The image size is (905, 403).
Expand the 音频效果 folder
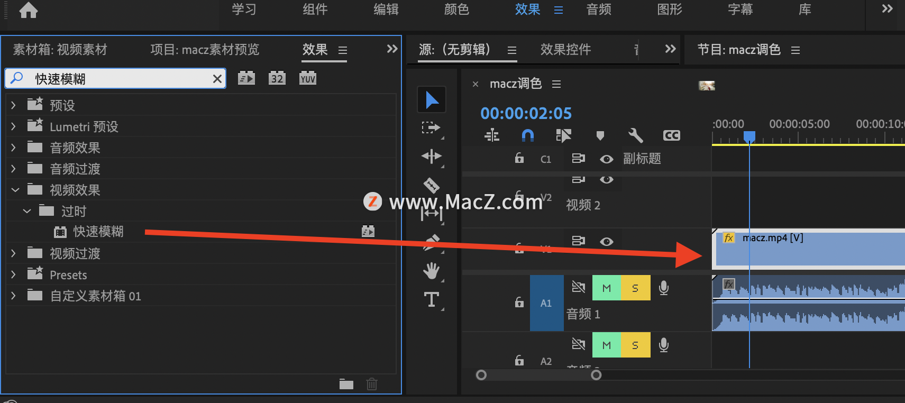coord(14,148)
